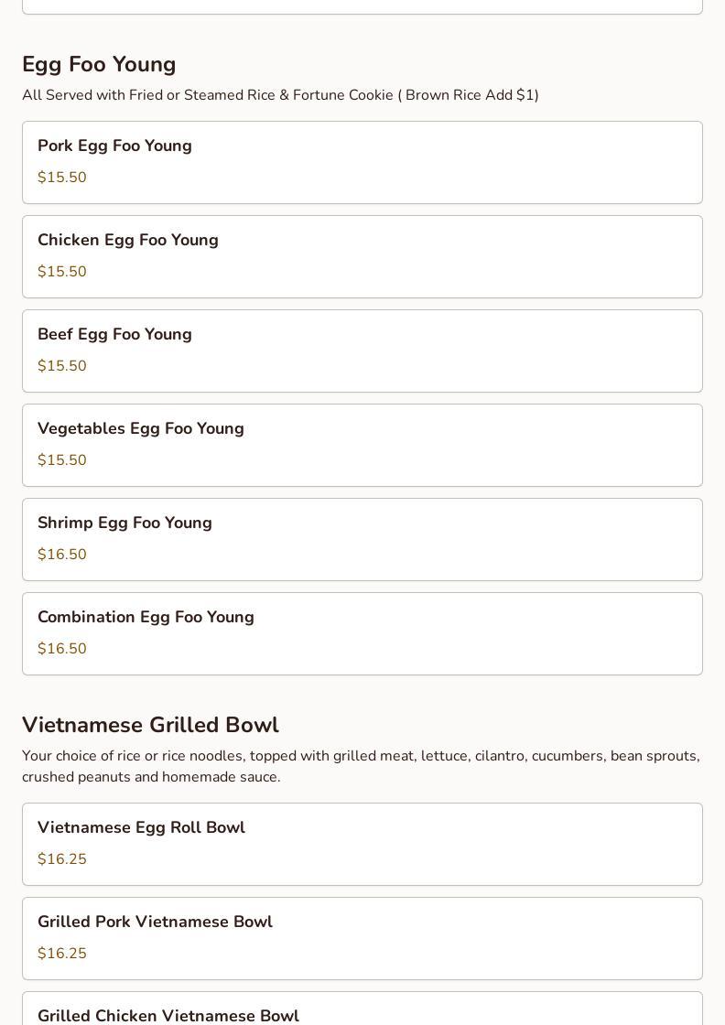Open the Vegetables Egg Foo Young card
Image resolution: width=725 pixels, height=1025 pixels.
click(x=362, y=445)
